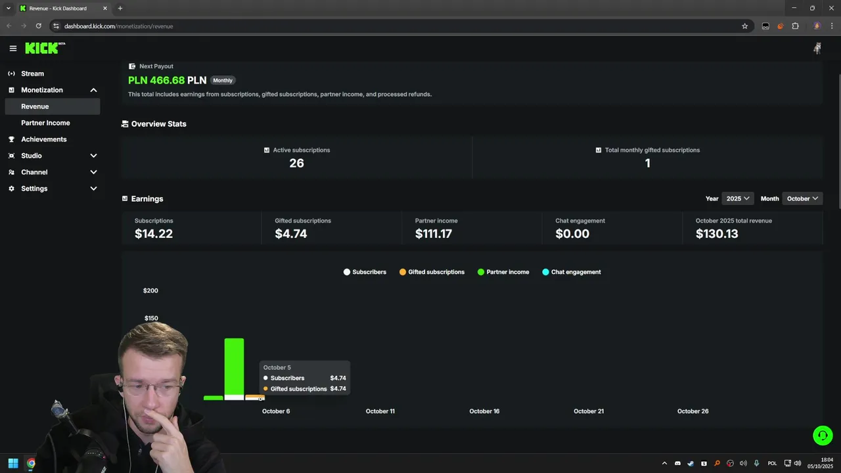Toggle the Chat engagement legend series

[x=572, y=272]
